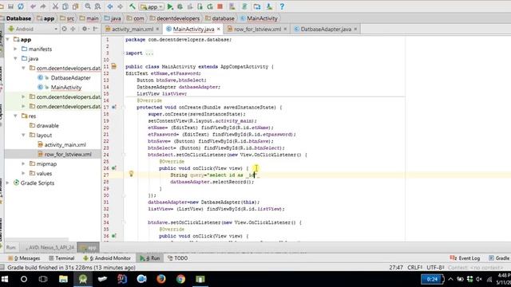
Task: Open Cortana search circle on taskbar
Action: tap(24, 279)
